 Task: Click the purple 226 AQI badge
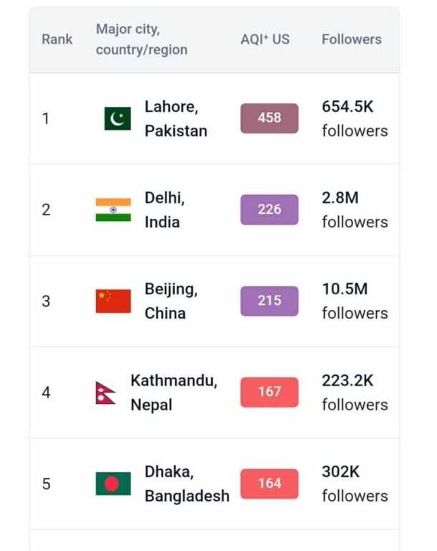(269, 209)
